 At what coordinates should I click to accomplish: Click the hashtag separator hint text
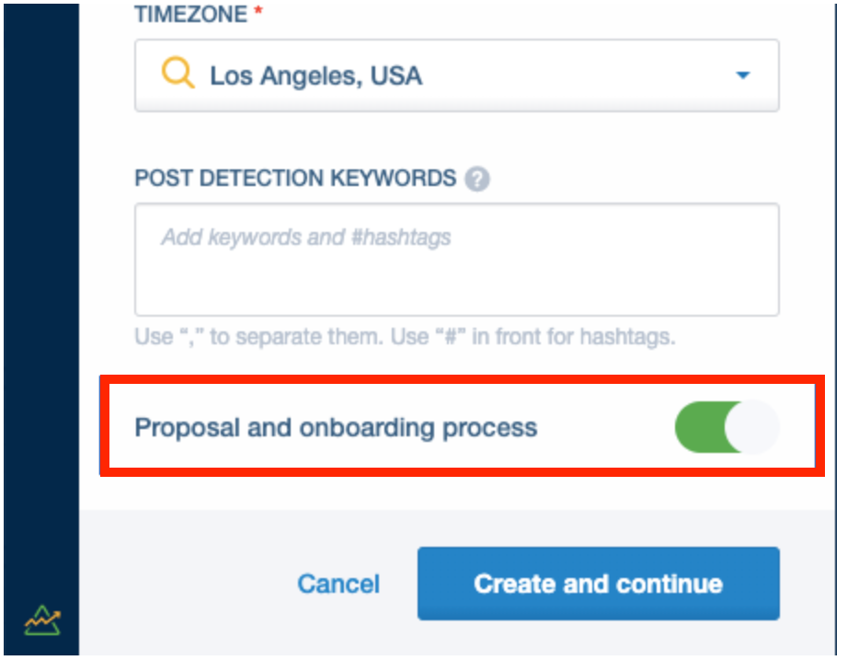coord(405,337)
